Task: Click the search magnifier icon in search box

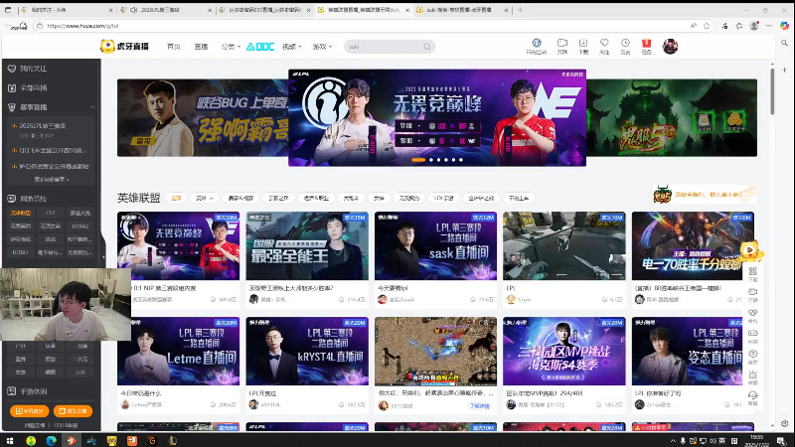Action: tap(427, 47)
